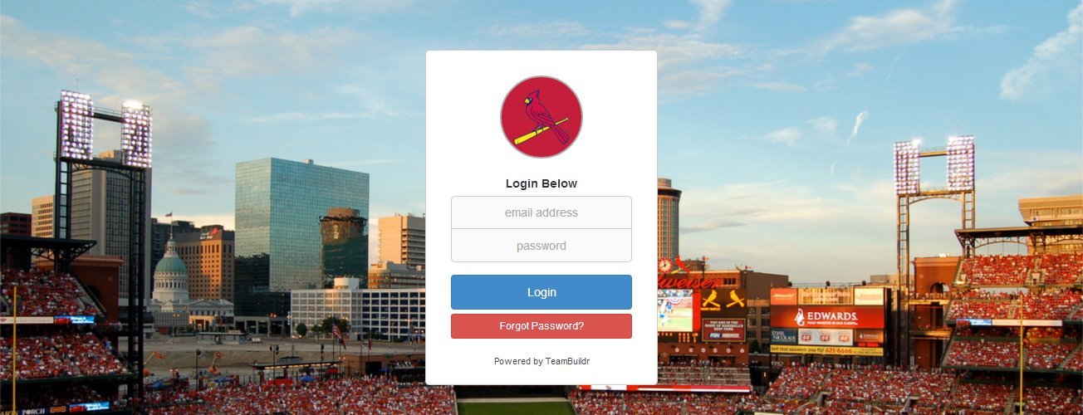The height and width of the screenshot is (415, 1083).
Task: Click the yellow cardinal birds scoreboard sign
Action: tap(723, 299)
